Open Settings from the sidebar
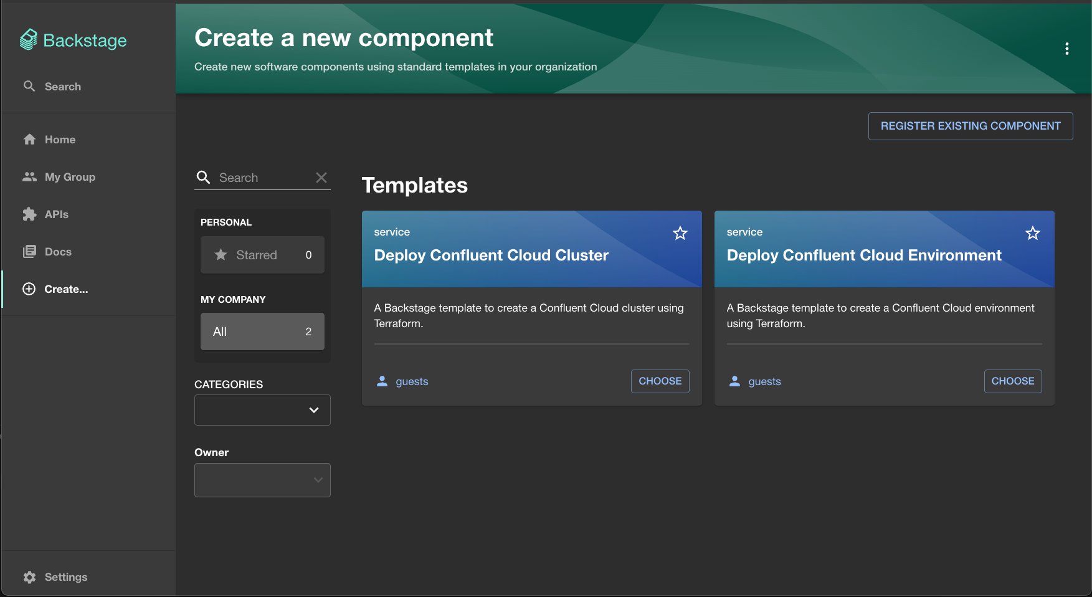1092x597 pixels. click(88, 577)
